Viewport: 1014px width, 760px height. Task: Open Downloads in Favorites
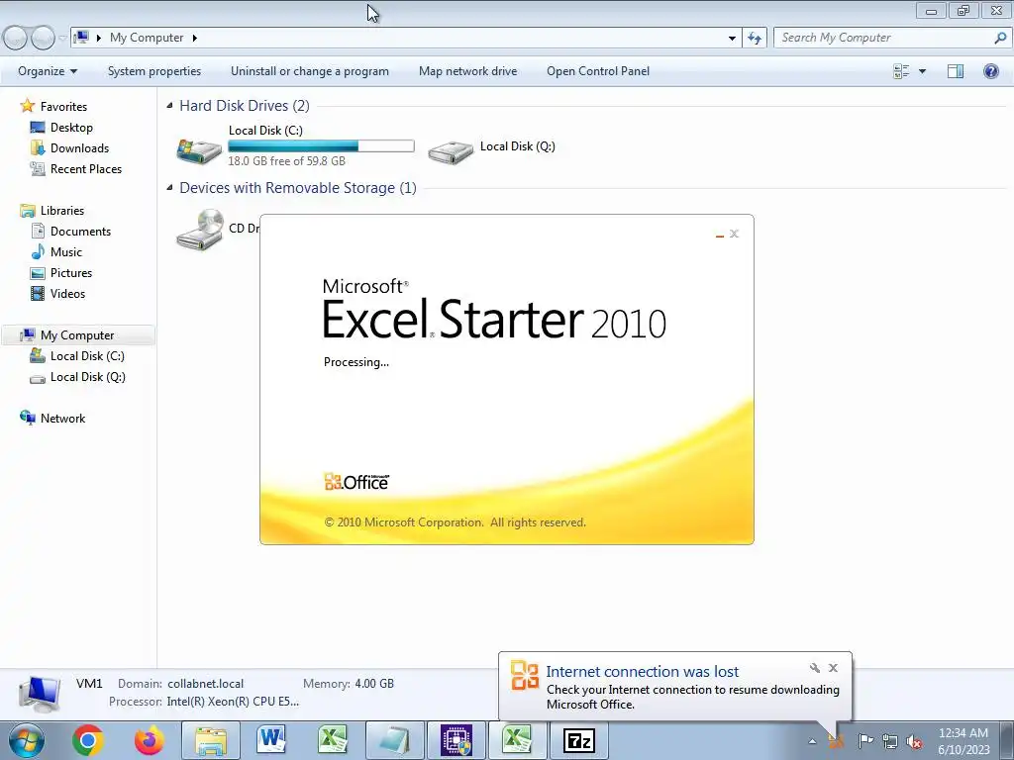click(79, 148)
